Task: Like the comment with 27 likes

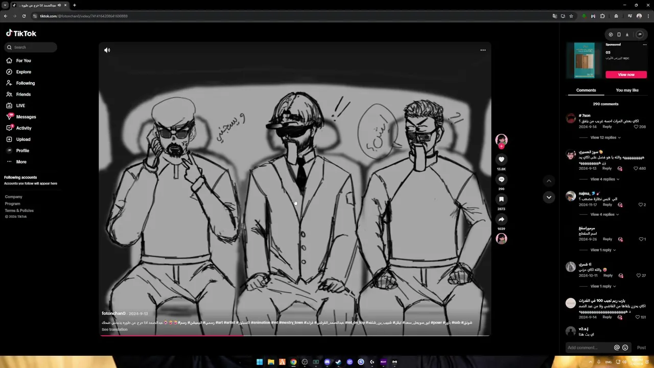Action: [x=639, y=275]
